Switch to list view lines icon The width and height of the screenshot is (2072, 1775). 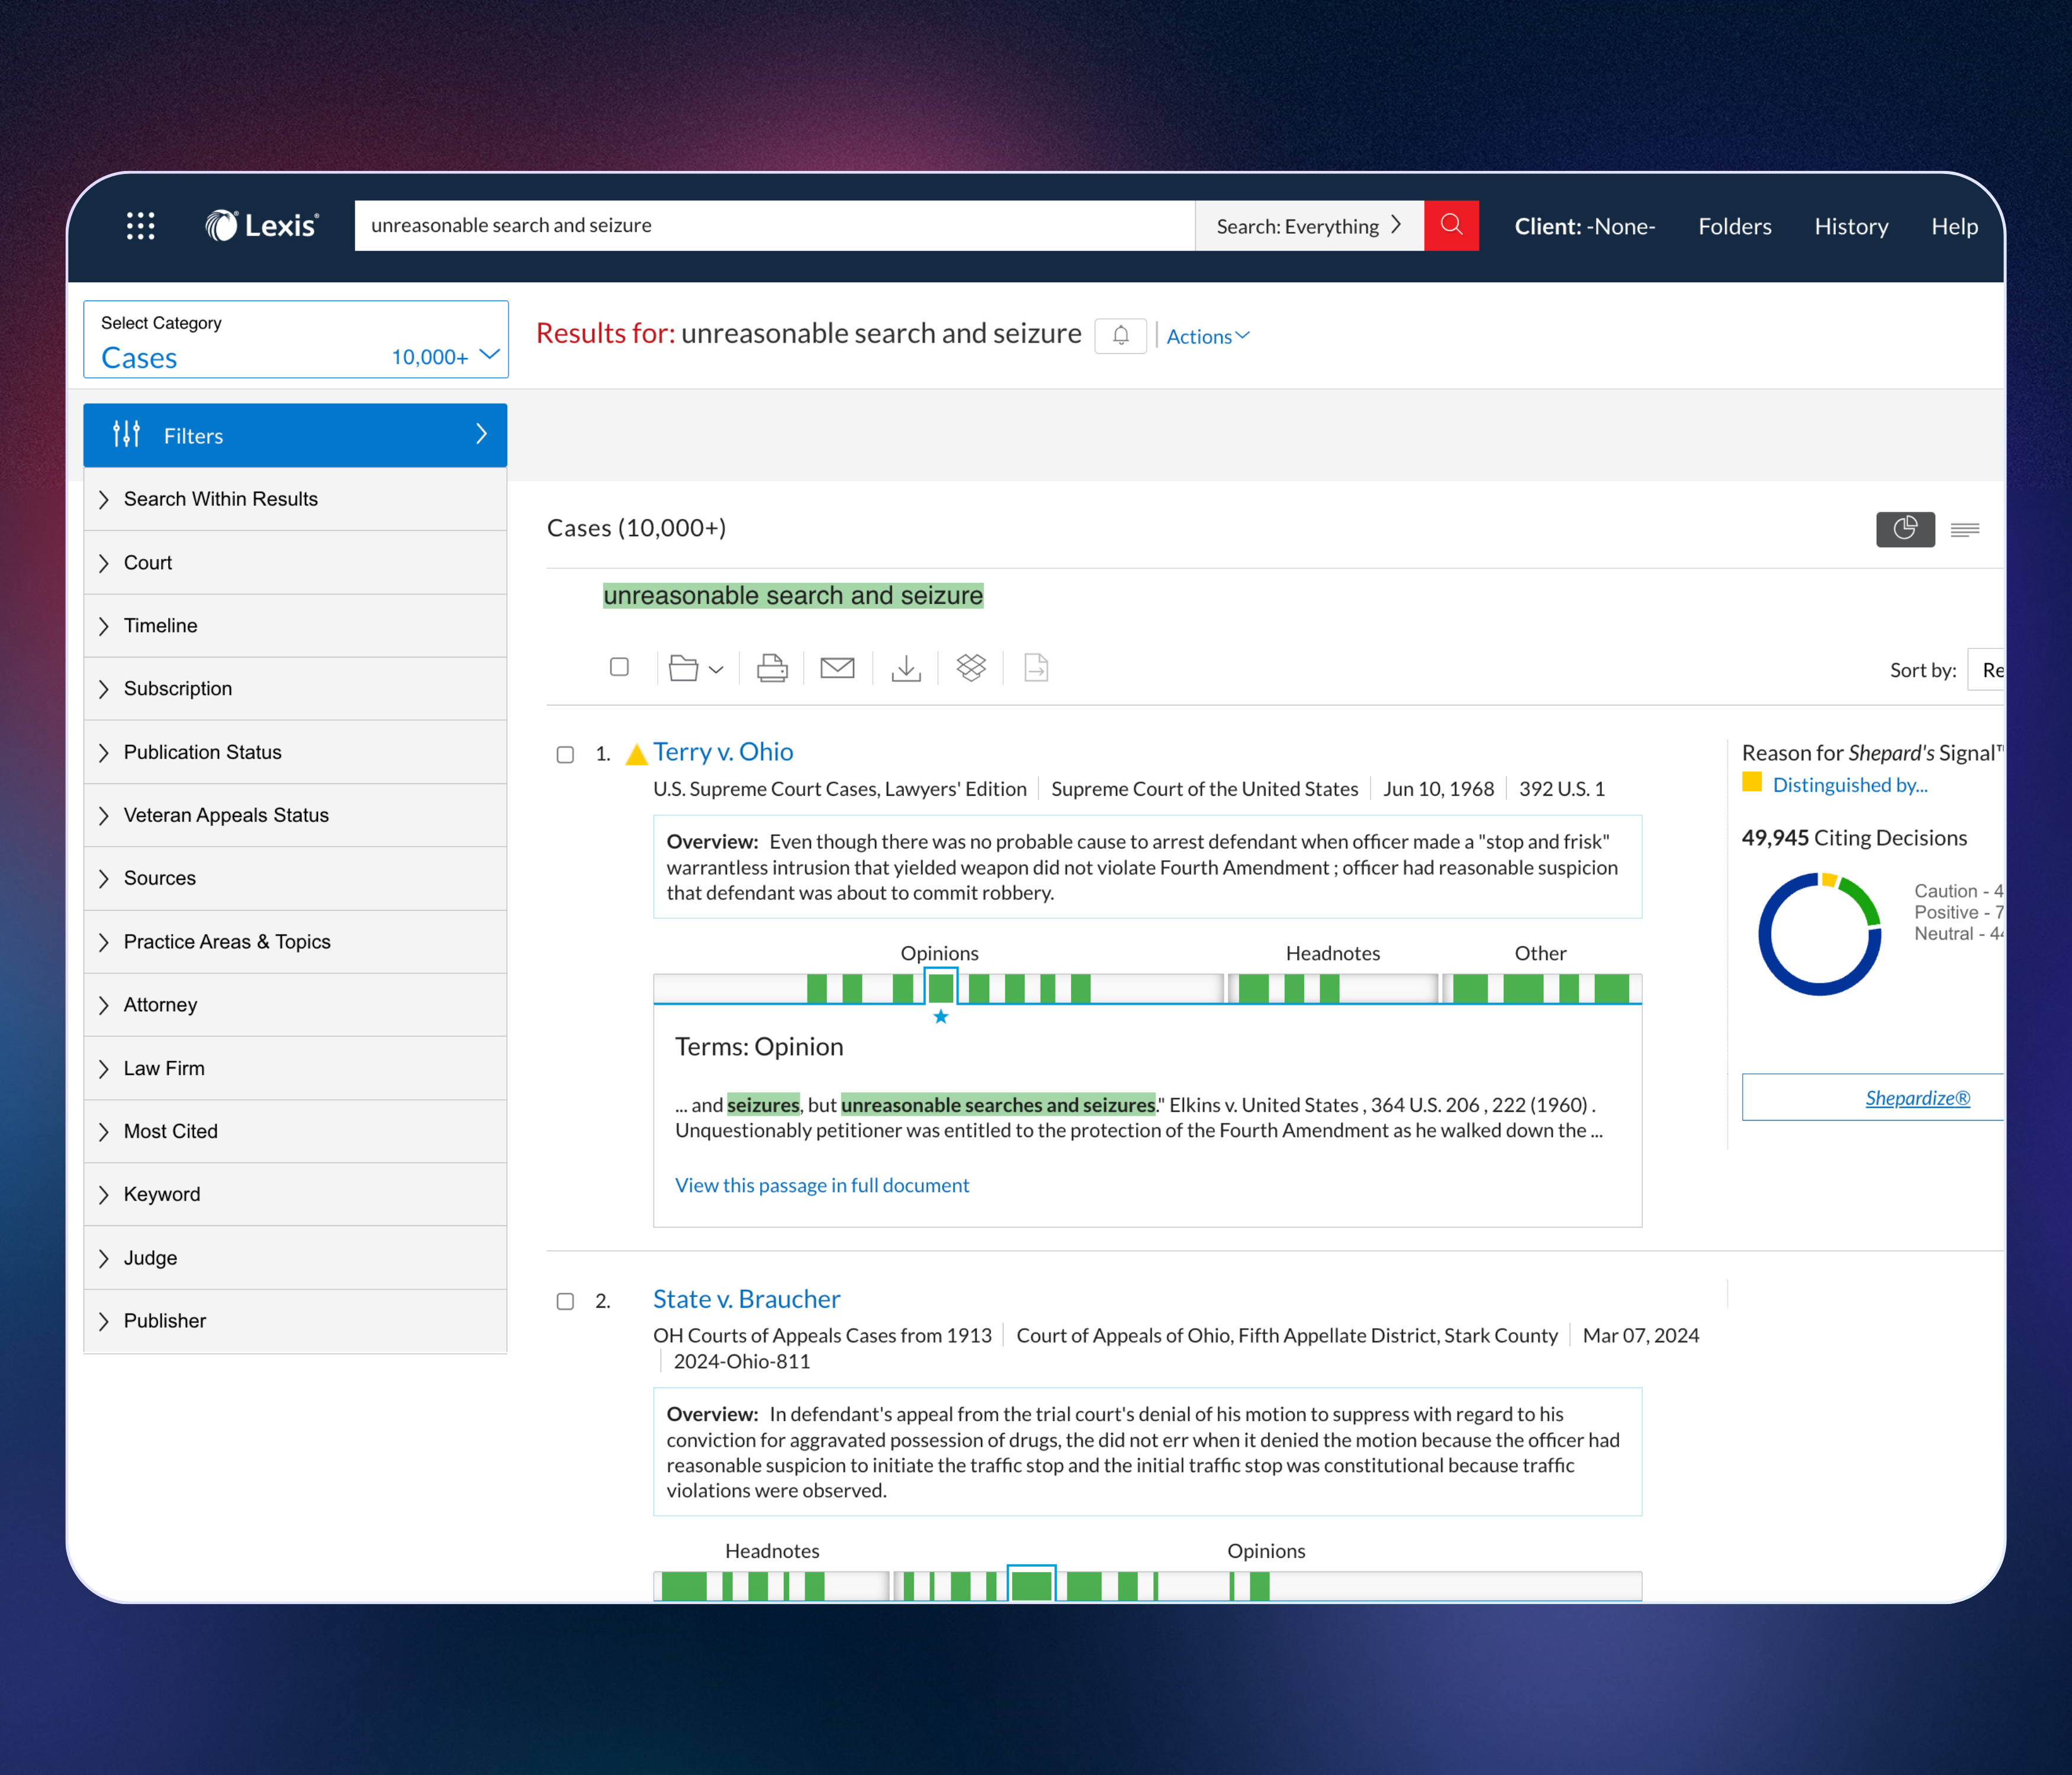tap(1965, 530)
